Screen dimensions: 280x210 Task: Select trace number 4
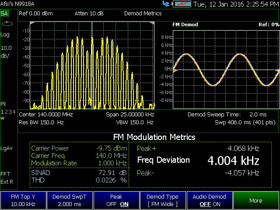click(14, 112)
